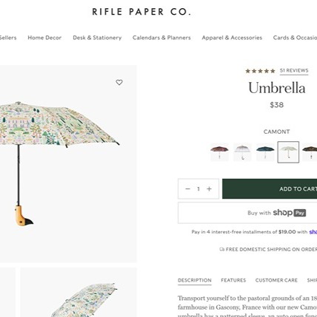
Task: Select the Camont cream umbrella swatch
Action: click(288, 152)
